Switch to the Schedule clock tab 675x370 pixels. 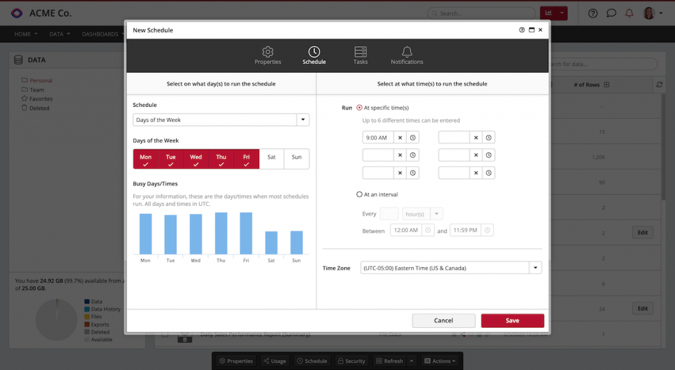(314, 55)
